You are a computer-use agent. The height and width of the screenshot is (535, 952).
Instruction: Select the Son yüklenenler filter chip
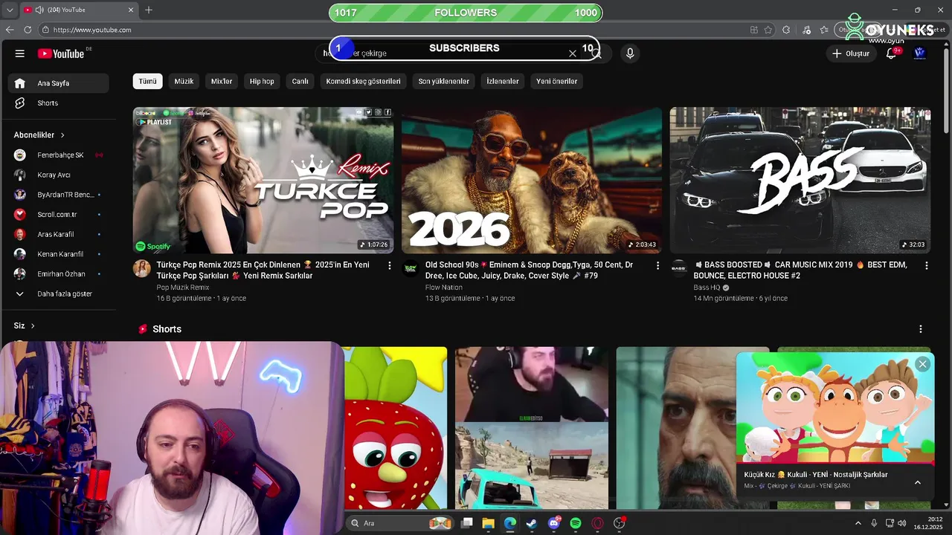[x=443, y=81]
